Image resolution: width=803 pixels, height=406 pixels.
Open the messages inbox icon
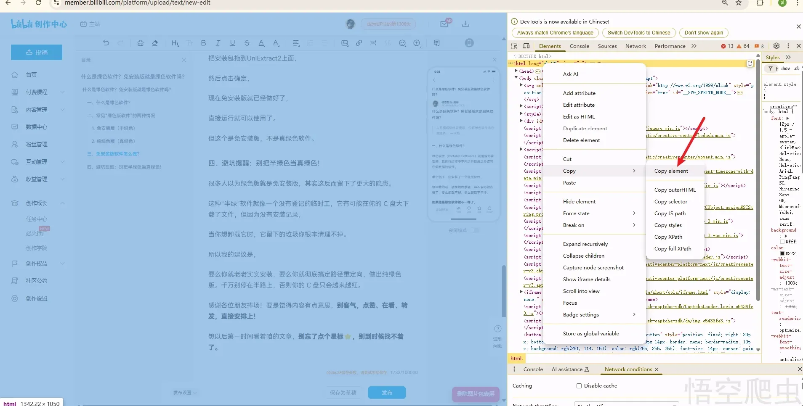[x=444, y=24]
